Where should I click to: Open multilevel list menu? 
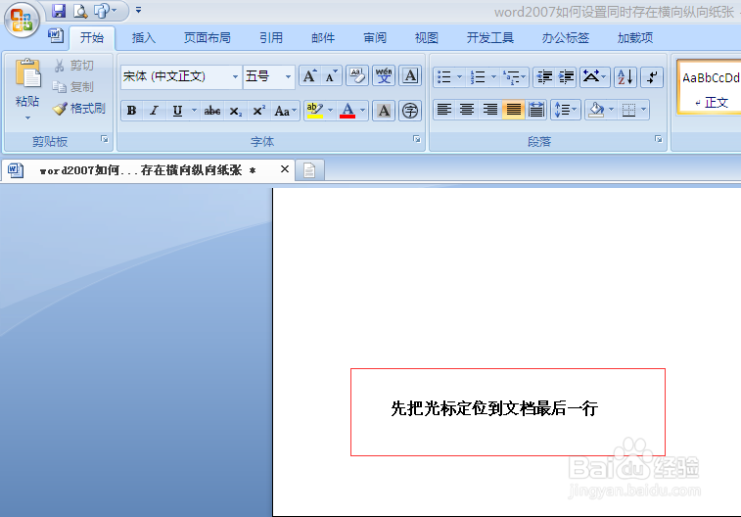[x=514, y=77]
